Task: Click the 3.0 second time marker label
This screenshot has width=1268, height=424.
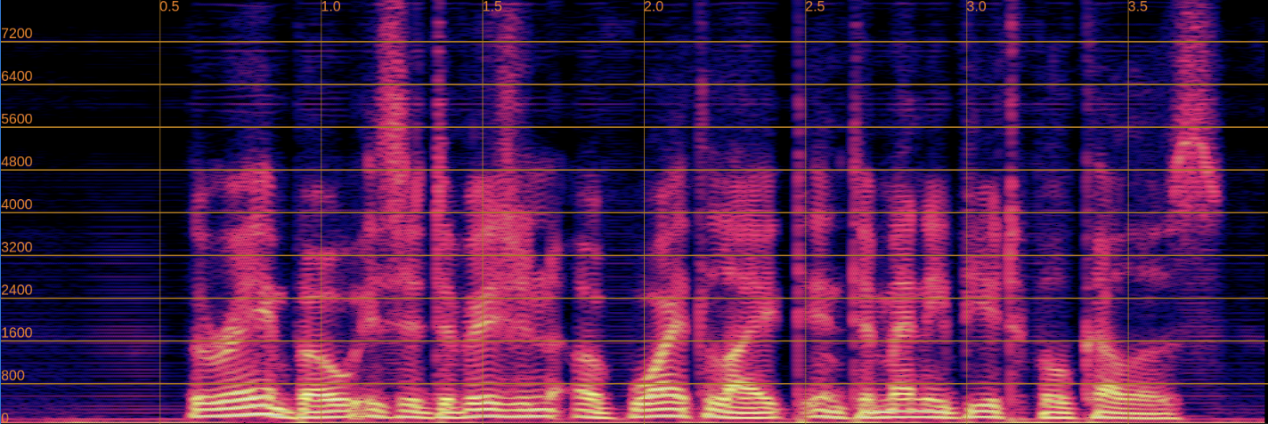Action: [x=976, y=7]
